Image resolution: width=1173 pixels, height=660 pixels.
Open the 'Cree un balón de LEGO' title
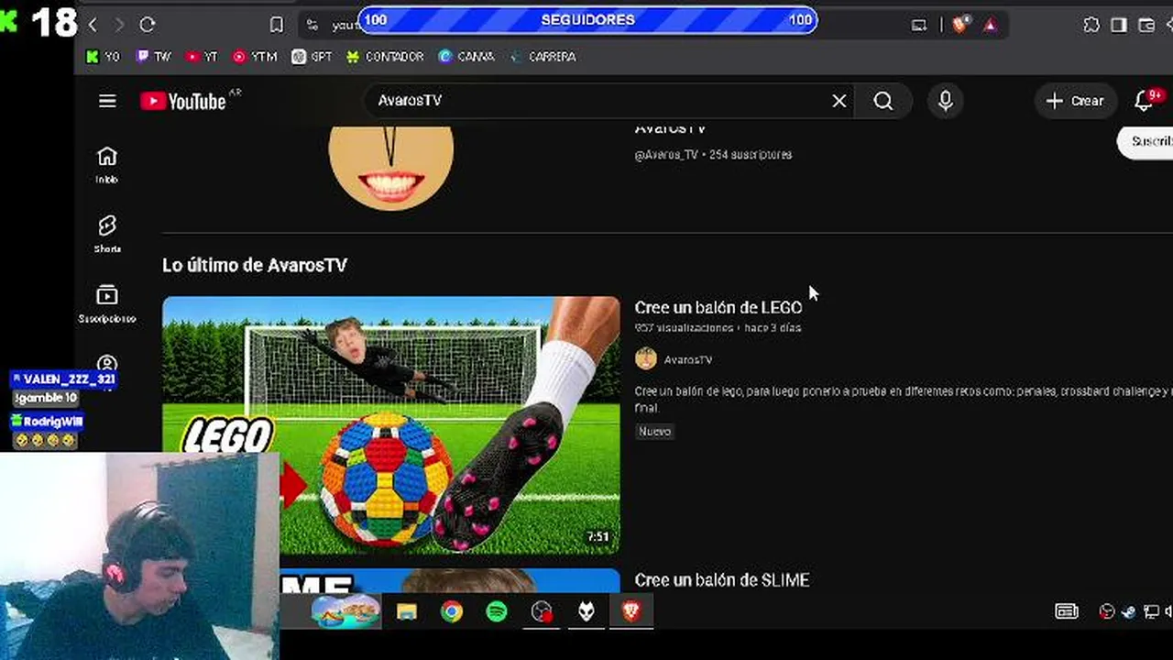[x=718, y=307]
